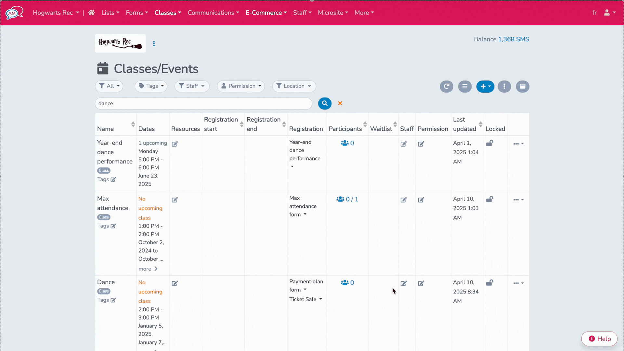This screenshot has width=624, height=351.
Task: Toggle the lock for Year-end dance performance
Action: pyautogui.click(x=490, y=143)
